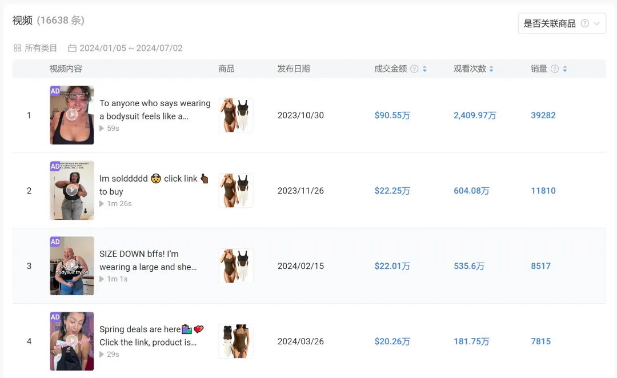Play the first video thumbnail
The image size is (617, 378).
point(71,115)
